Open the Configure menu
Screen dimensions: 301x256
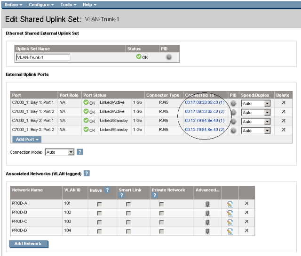pos(41,4)
